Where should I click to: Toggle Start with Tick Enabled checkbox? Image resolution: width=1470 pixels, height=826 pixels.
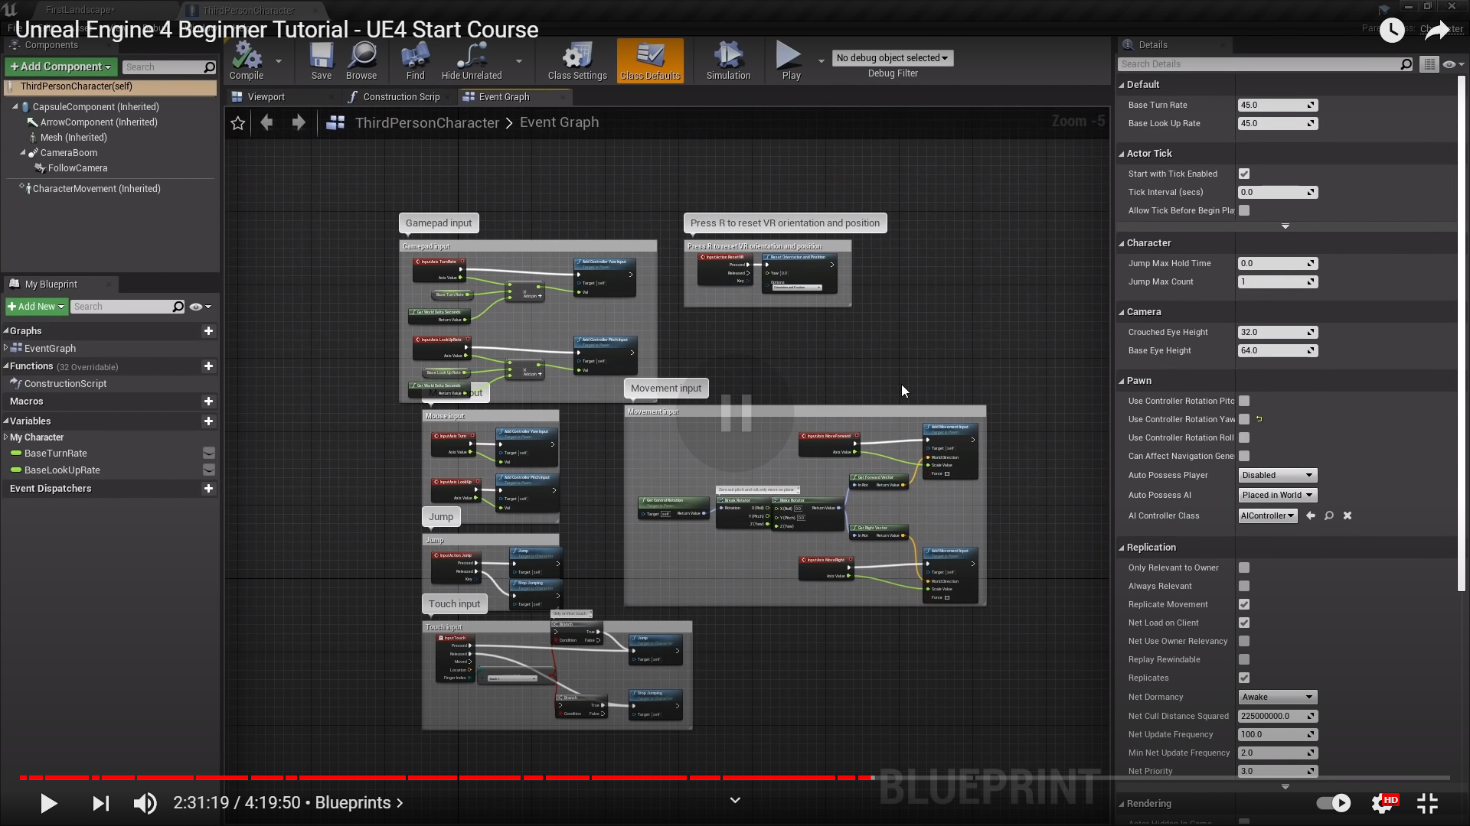pyautogui.click(x=1244, y=174)
